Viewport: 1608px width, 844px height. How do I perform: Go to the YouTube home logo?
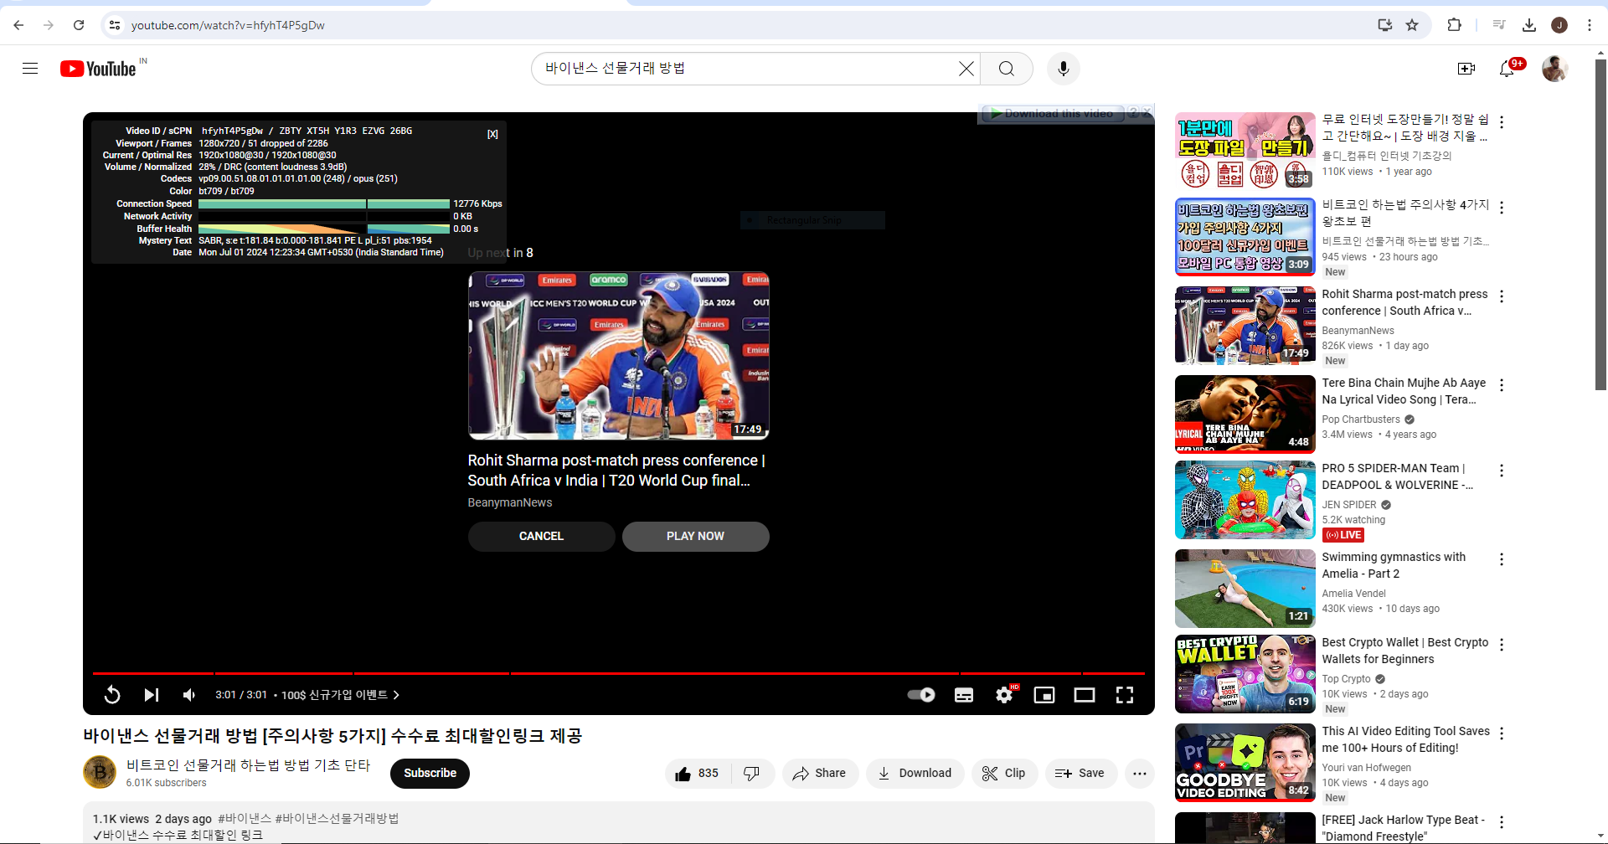point(98,69)
